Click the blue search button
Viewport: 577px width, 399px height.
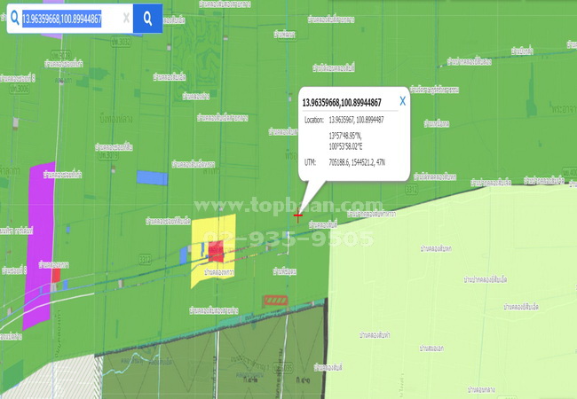(x=147, y=18)
